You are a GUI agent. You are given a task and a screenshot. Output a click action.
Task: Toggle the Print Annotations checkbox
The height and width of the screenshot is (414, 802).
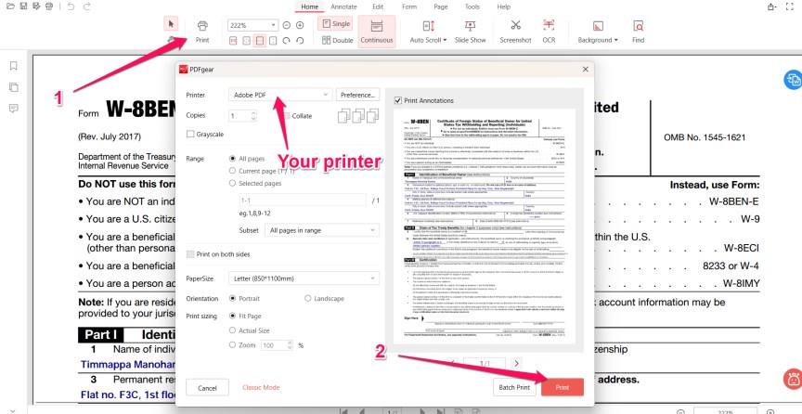click(398, 101)
